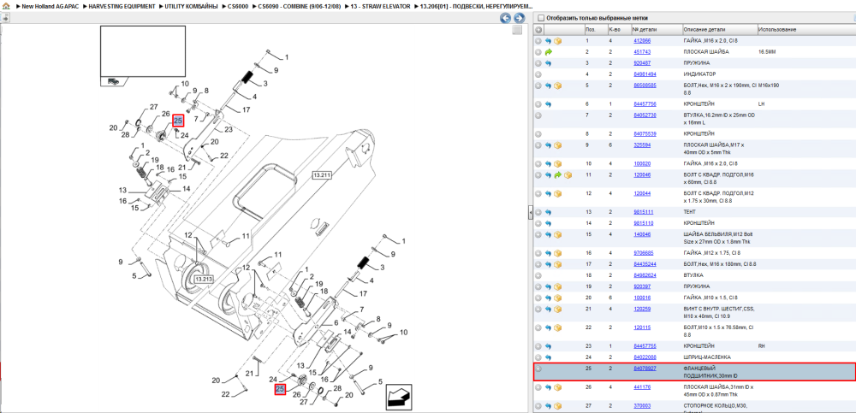Open part number link 120115
The width and height of the screenshot is (856, 413).
[x=641, y=327]
